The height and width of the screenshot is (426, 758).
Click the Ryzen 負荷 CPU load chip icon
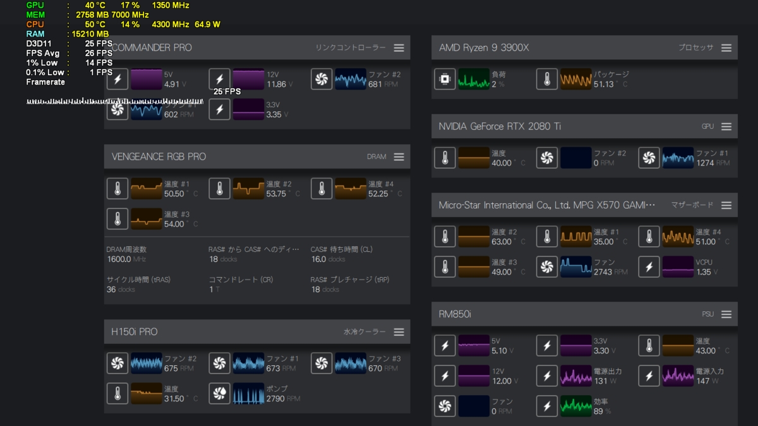[445, 80]
